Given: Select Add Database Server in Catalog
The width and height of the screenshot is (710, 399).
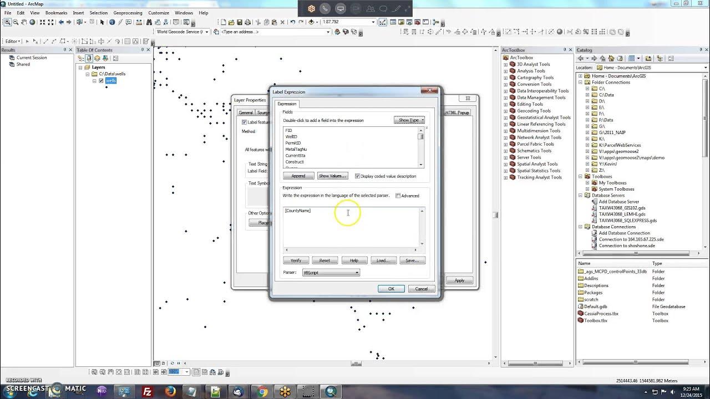Looking at the screenshot, I should coord(618,202).
